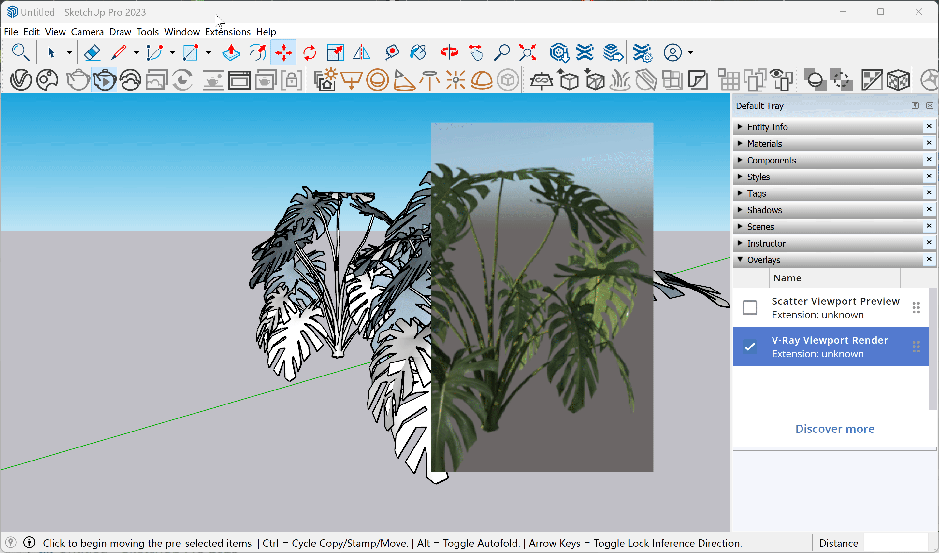Choose the Flip mirror tool
The width and height of the screenshot is (939, 553).
point(362,52)
